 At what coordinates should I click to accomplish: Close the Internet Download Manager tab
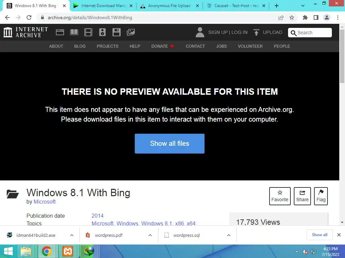click(131, 6)
